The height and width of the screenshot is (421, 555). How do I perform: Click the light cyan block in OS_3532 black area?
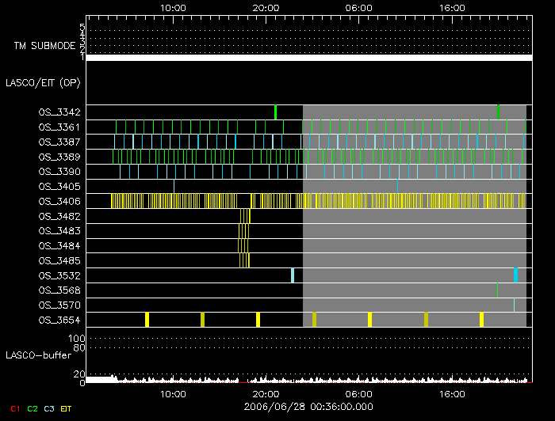coord(292,275)
